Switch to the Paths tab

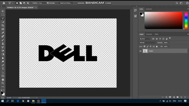(157, 34)
